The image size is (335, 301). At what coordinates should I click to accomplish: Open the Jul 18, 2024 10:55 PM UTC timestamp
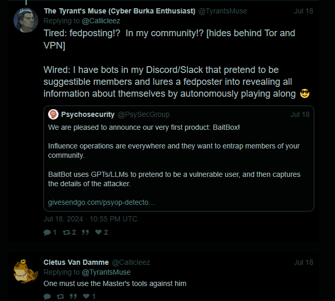click(x=91, y=219)
